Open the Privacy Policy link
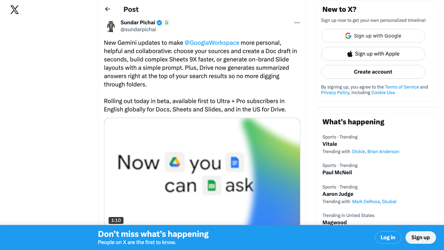444x250 pixels. (x=335, y=92)
